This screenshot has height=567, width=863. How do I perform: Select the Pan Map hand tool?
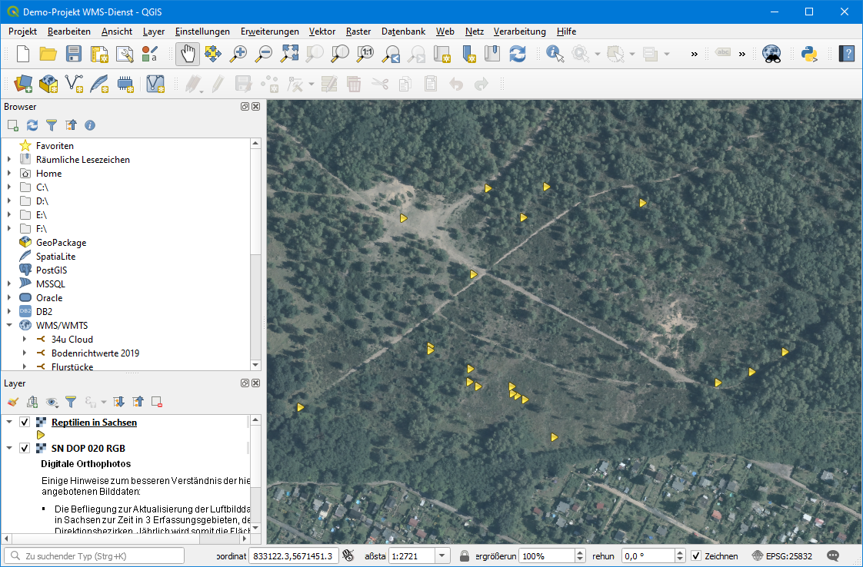(x=188, y=54)
